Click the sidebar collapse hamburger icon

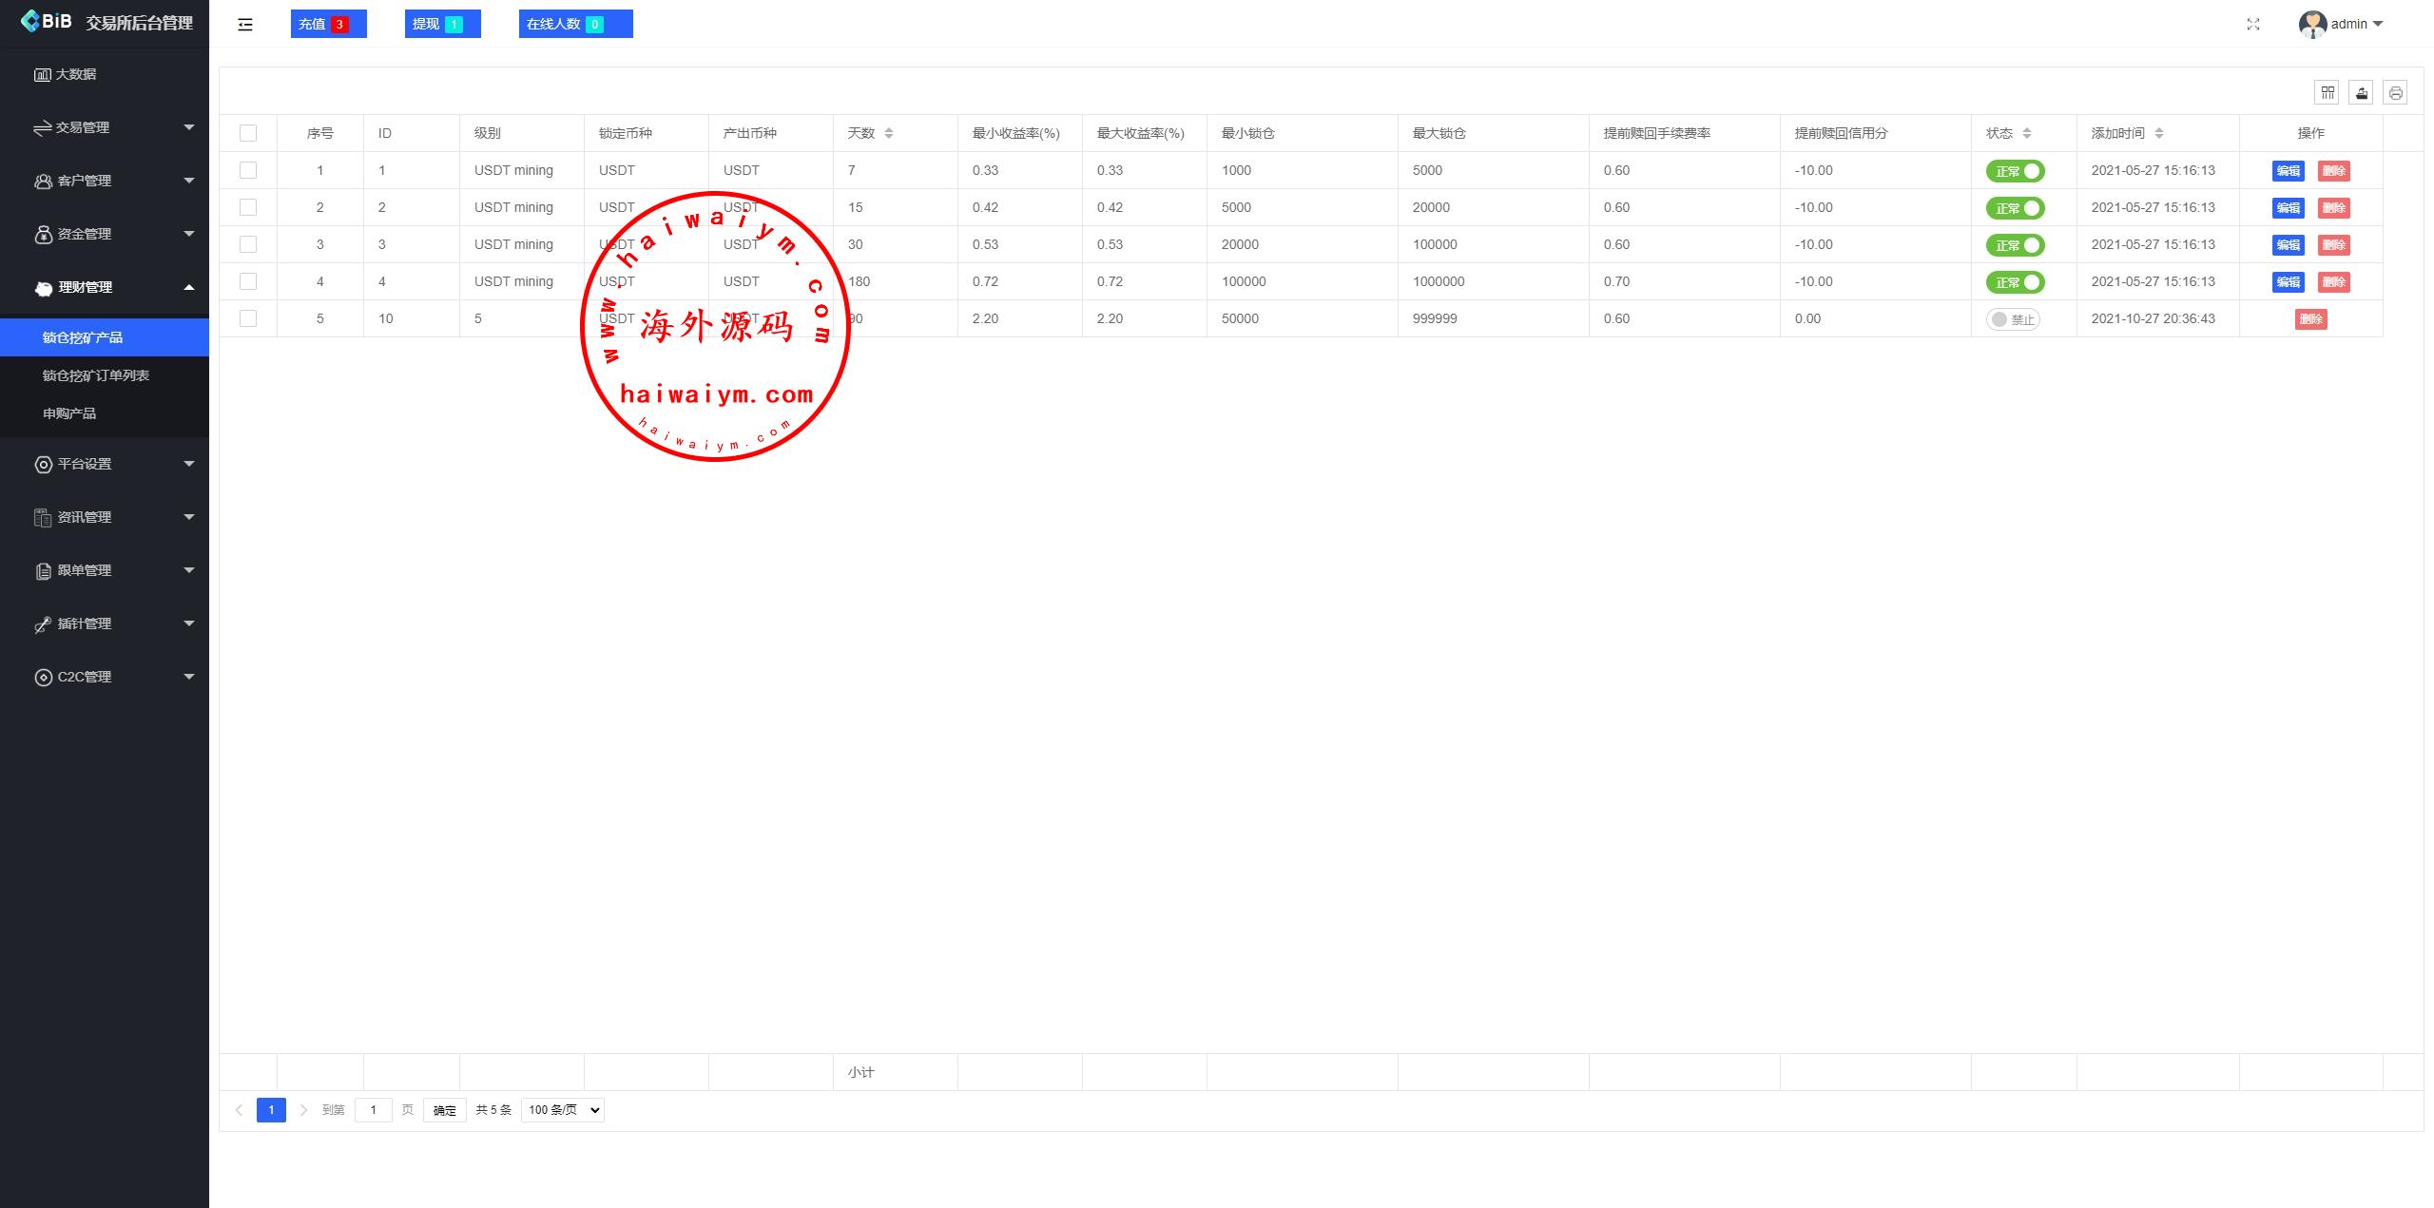pos(245,25)
